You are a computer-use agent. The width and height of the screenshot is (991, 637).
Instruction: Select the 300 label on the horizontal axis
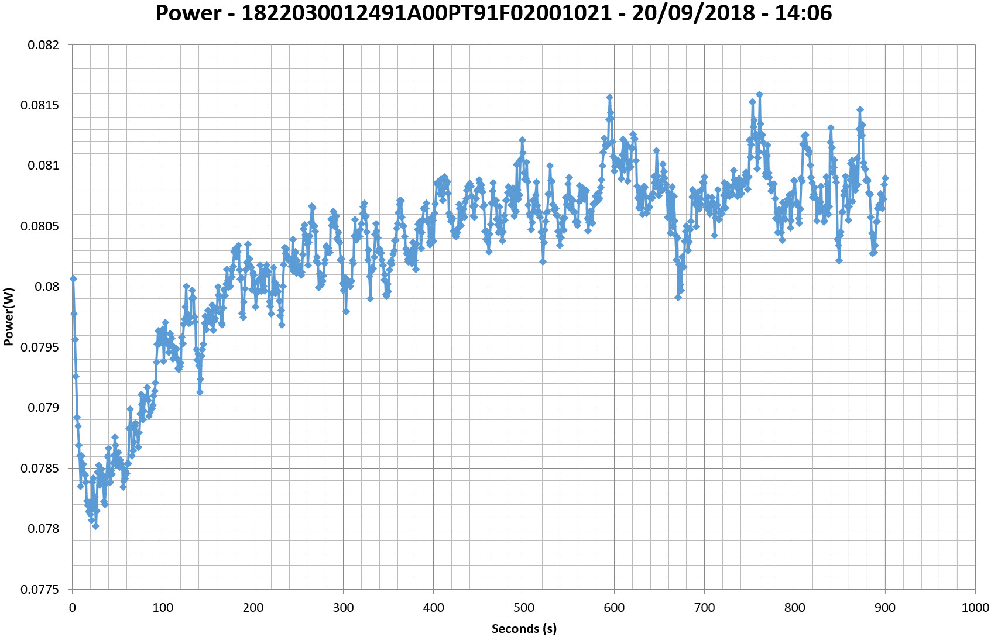point(343,608)
